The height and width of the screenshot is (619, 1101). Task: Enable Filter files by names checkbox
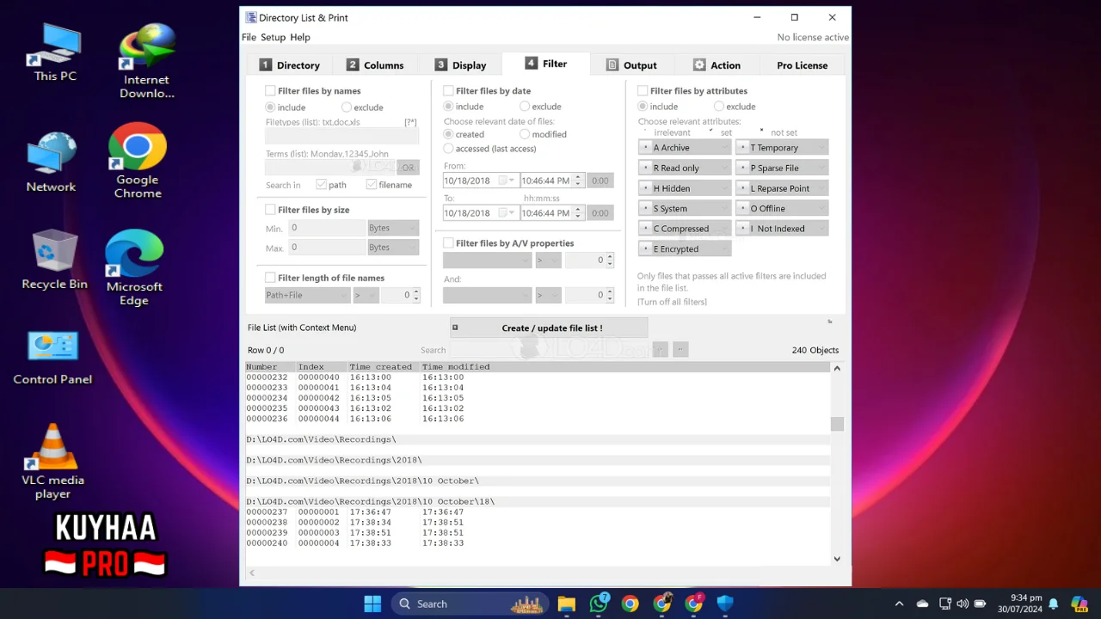pyautogui.click(x=271, y=90)
